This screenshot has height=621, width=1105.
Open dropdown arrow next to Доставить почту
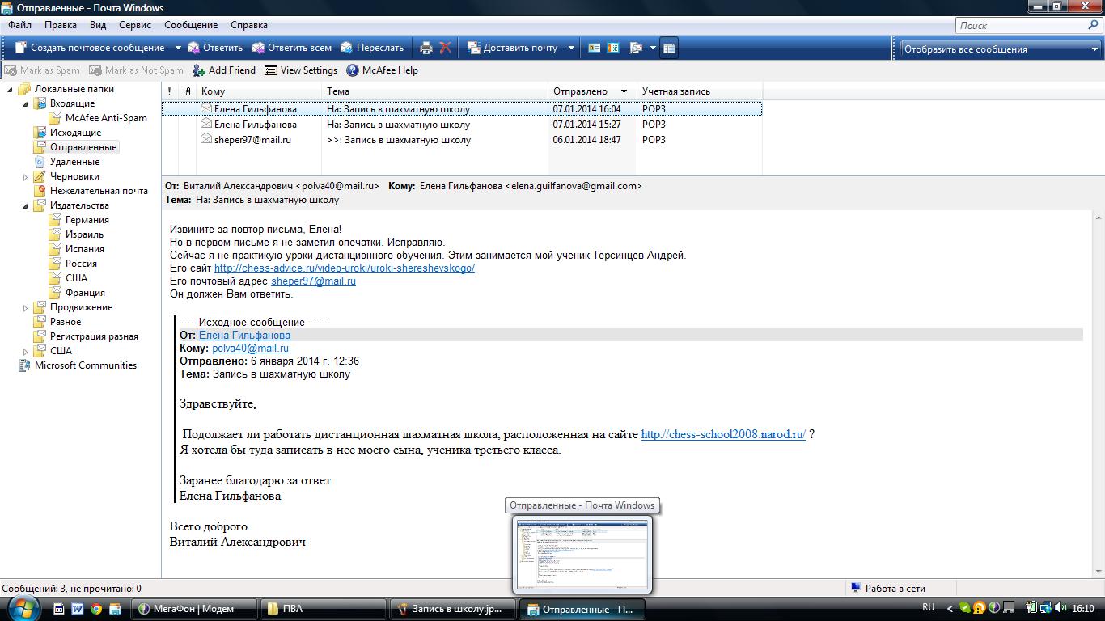click(570, 48)
